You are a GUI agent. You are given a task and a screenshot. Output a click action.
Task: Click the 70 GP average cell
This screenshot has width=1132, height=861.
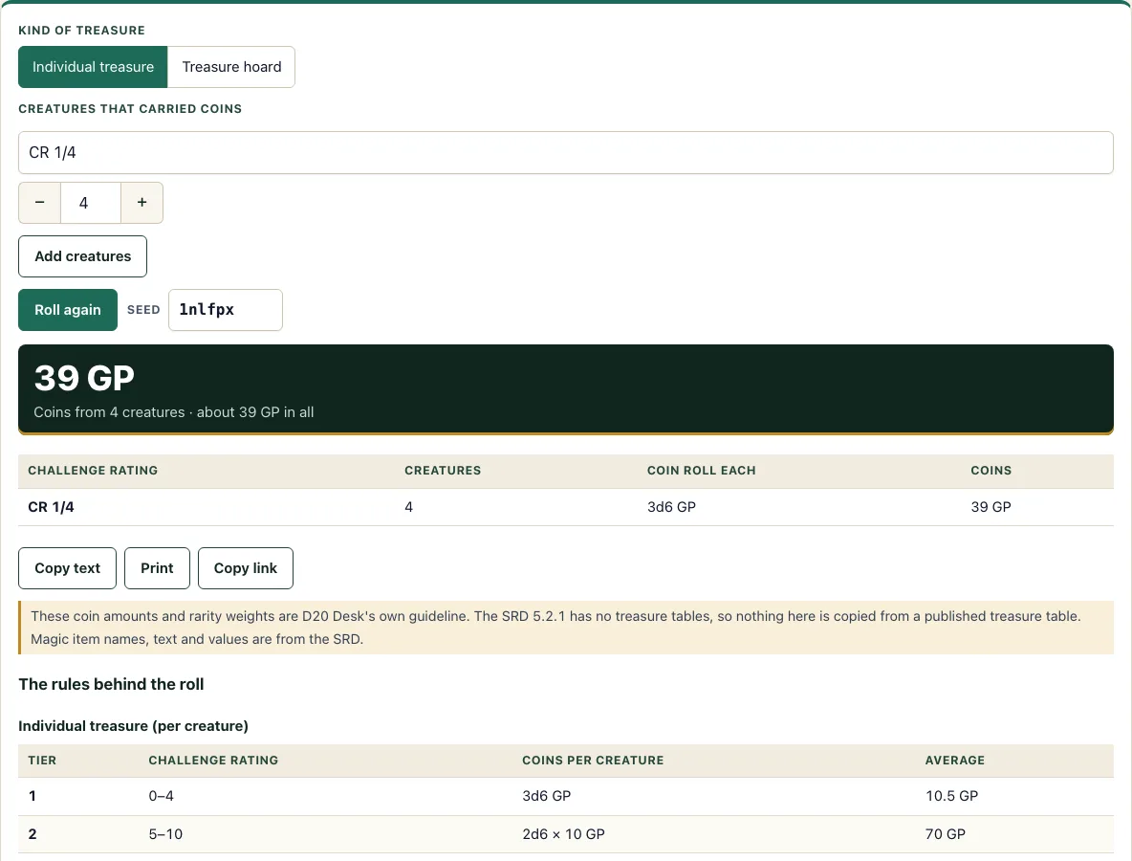pyautogui.click(x=945, y=834)
